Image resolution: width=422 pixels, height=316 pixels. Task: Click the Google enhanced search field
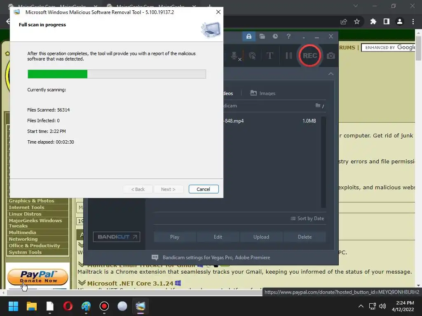click(389, 48)
